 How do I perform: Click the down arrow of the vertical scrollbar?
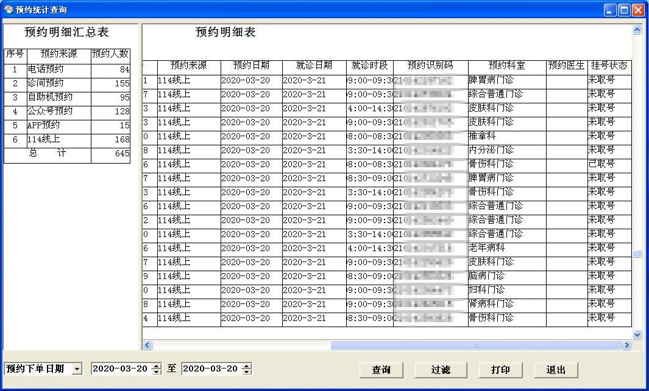pos(637,334)
